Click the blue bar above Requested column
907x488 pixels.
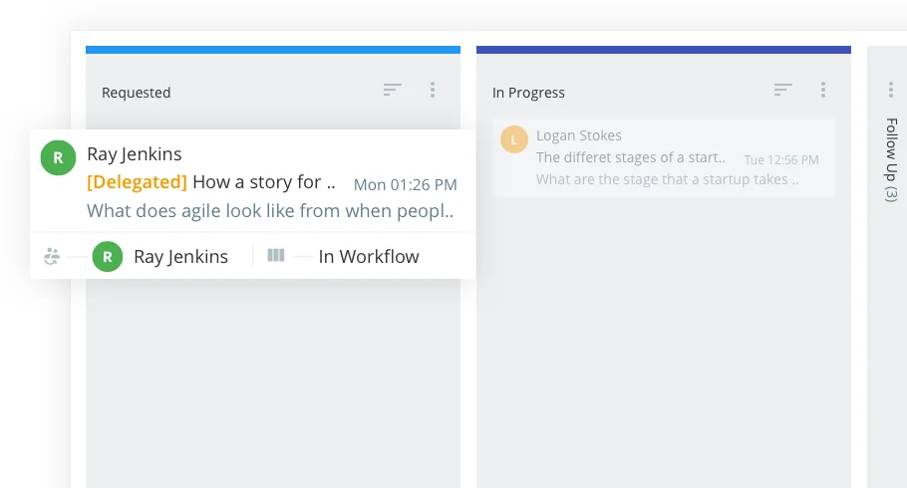(273, 49)
